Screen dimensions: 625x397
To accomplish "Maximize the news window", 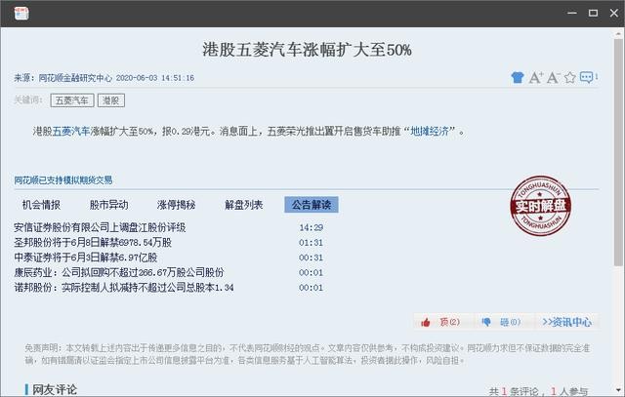I will (x=593, y=13).
